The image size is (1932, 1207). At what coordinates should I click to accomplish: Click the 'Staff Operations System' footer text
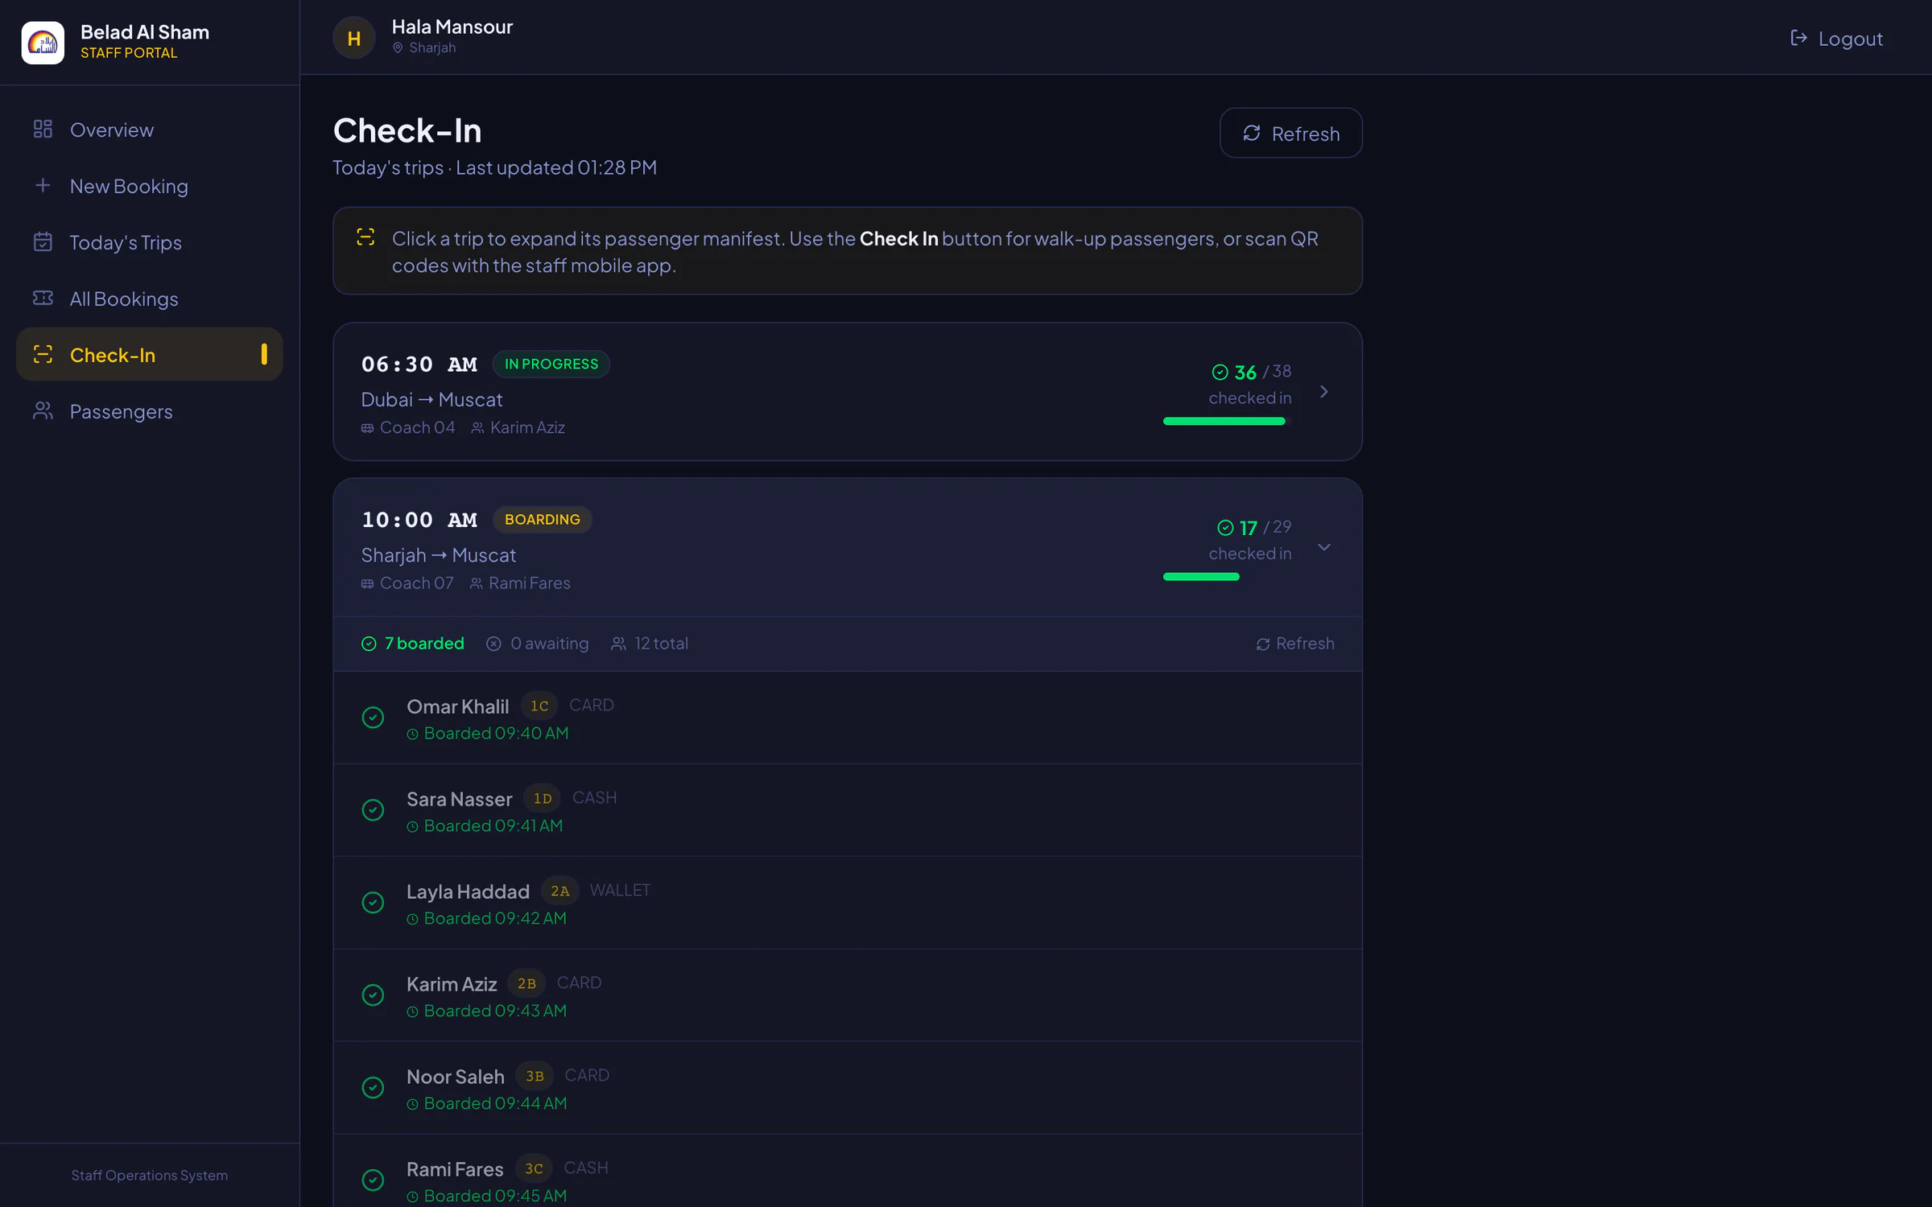pyautogui.click(x=150, y=1175)
